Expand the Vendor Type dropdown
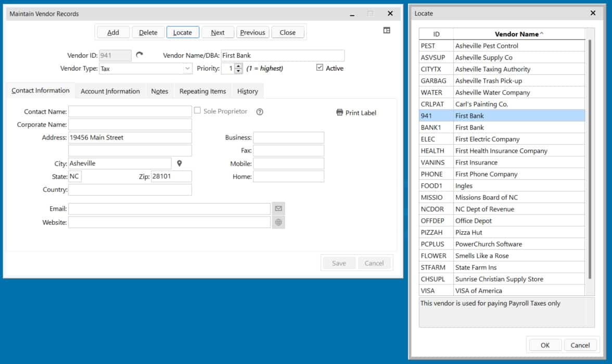This screenshot has height=364, width=612. pos(187,68)
